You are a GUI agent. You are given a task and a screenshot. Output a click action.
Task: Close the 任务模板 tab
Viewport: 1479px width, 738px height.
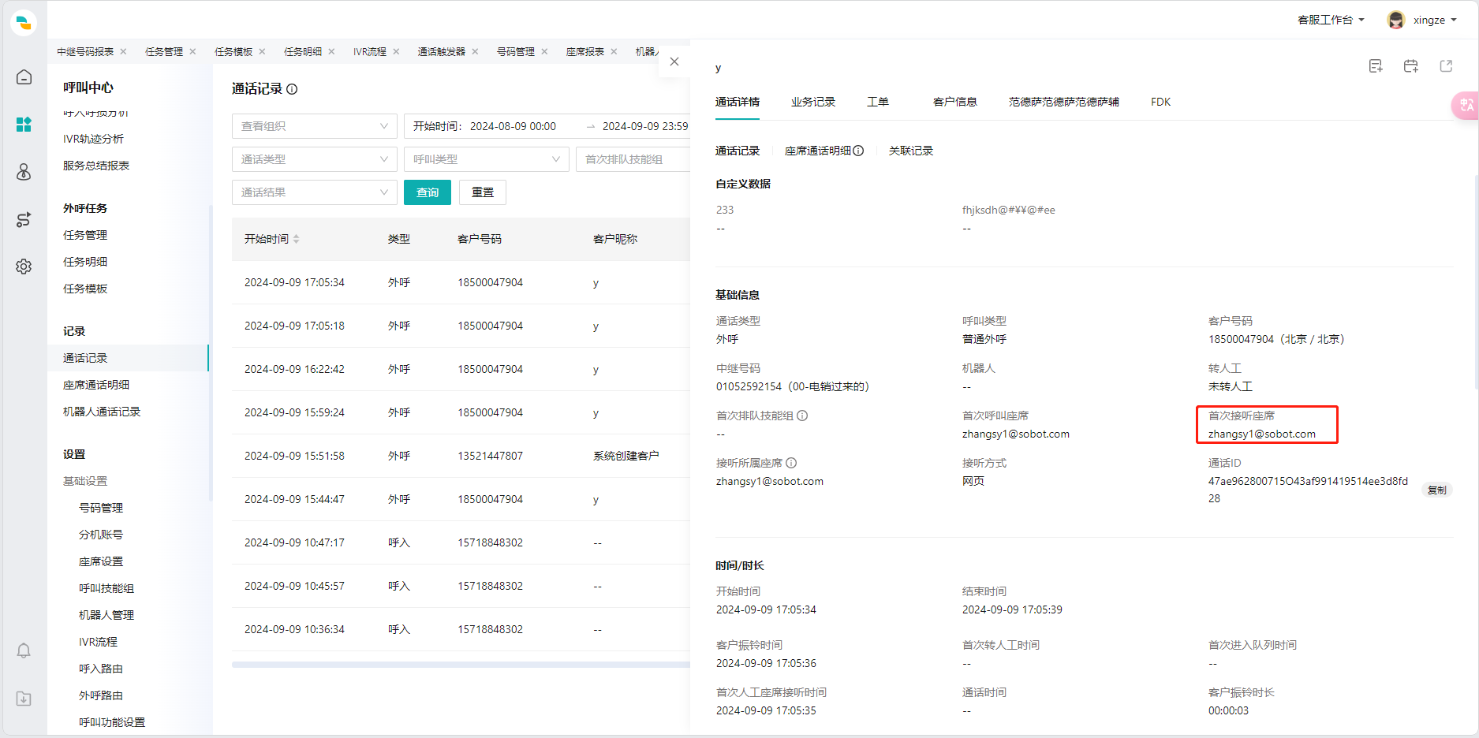(x=262, y=51)
